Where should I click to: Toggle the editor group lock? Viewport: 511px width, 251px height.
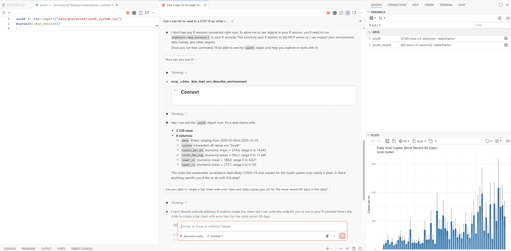(x=347, y=13)
